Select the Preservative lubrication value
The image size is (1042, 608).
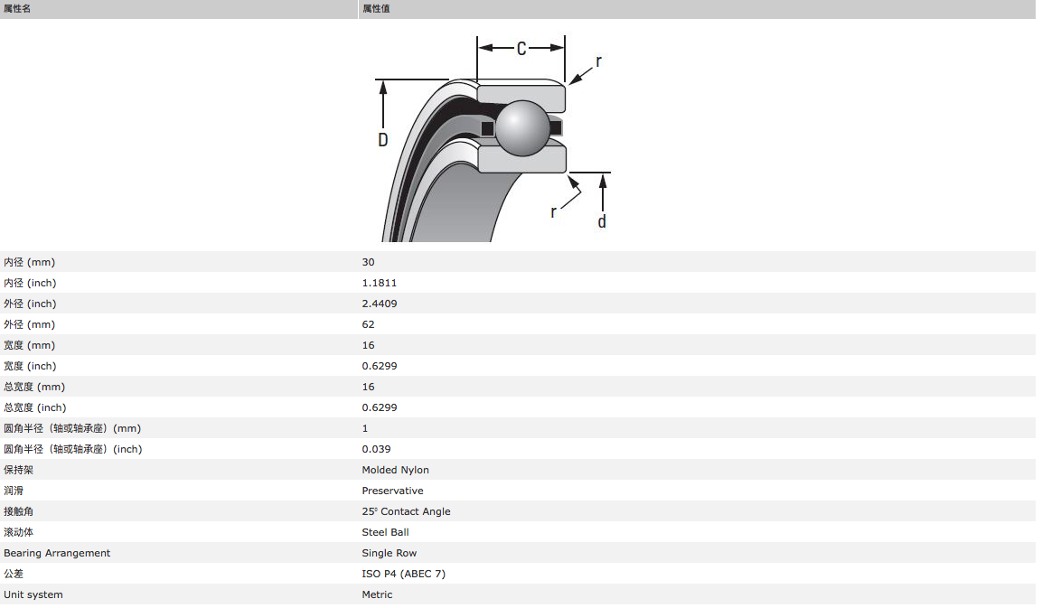pos(392,491)
